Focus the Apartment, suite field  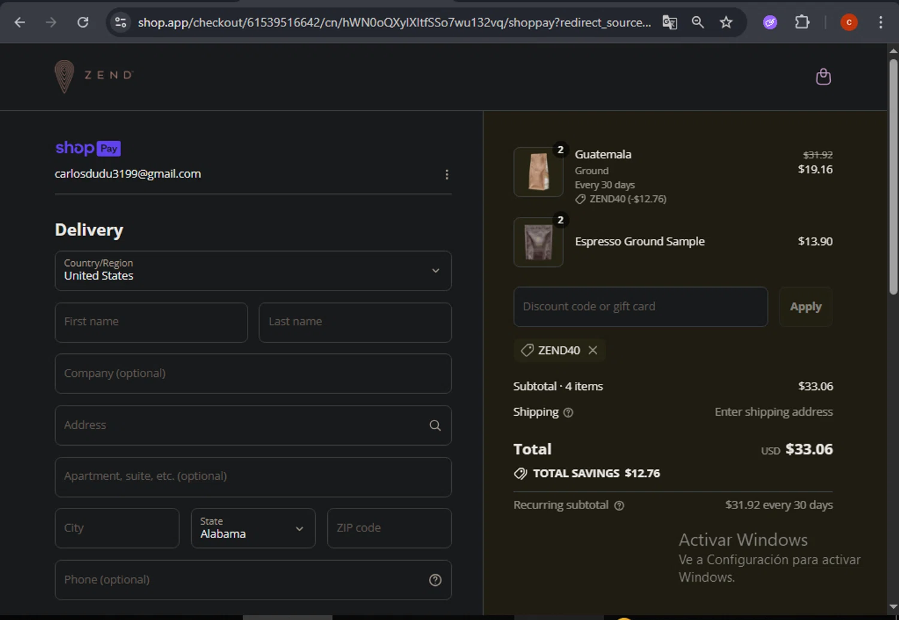tap(253, 477)
